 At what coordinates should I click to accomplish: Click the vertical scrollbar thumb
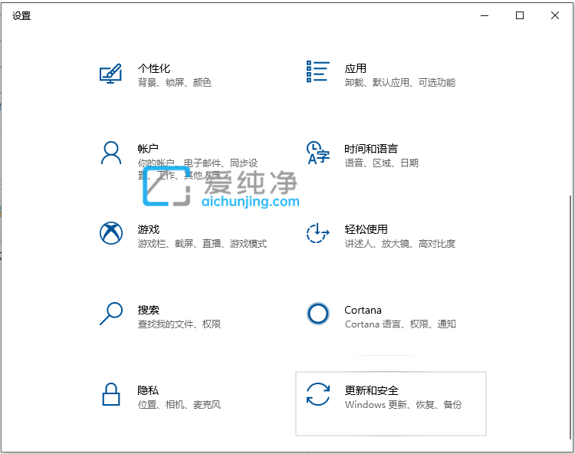click(x=570, y=317)
